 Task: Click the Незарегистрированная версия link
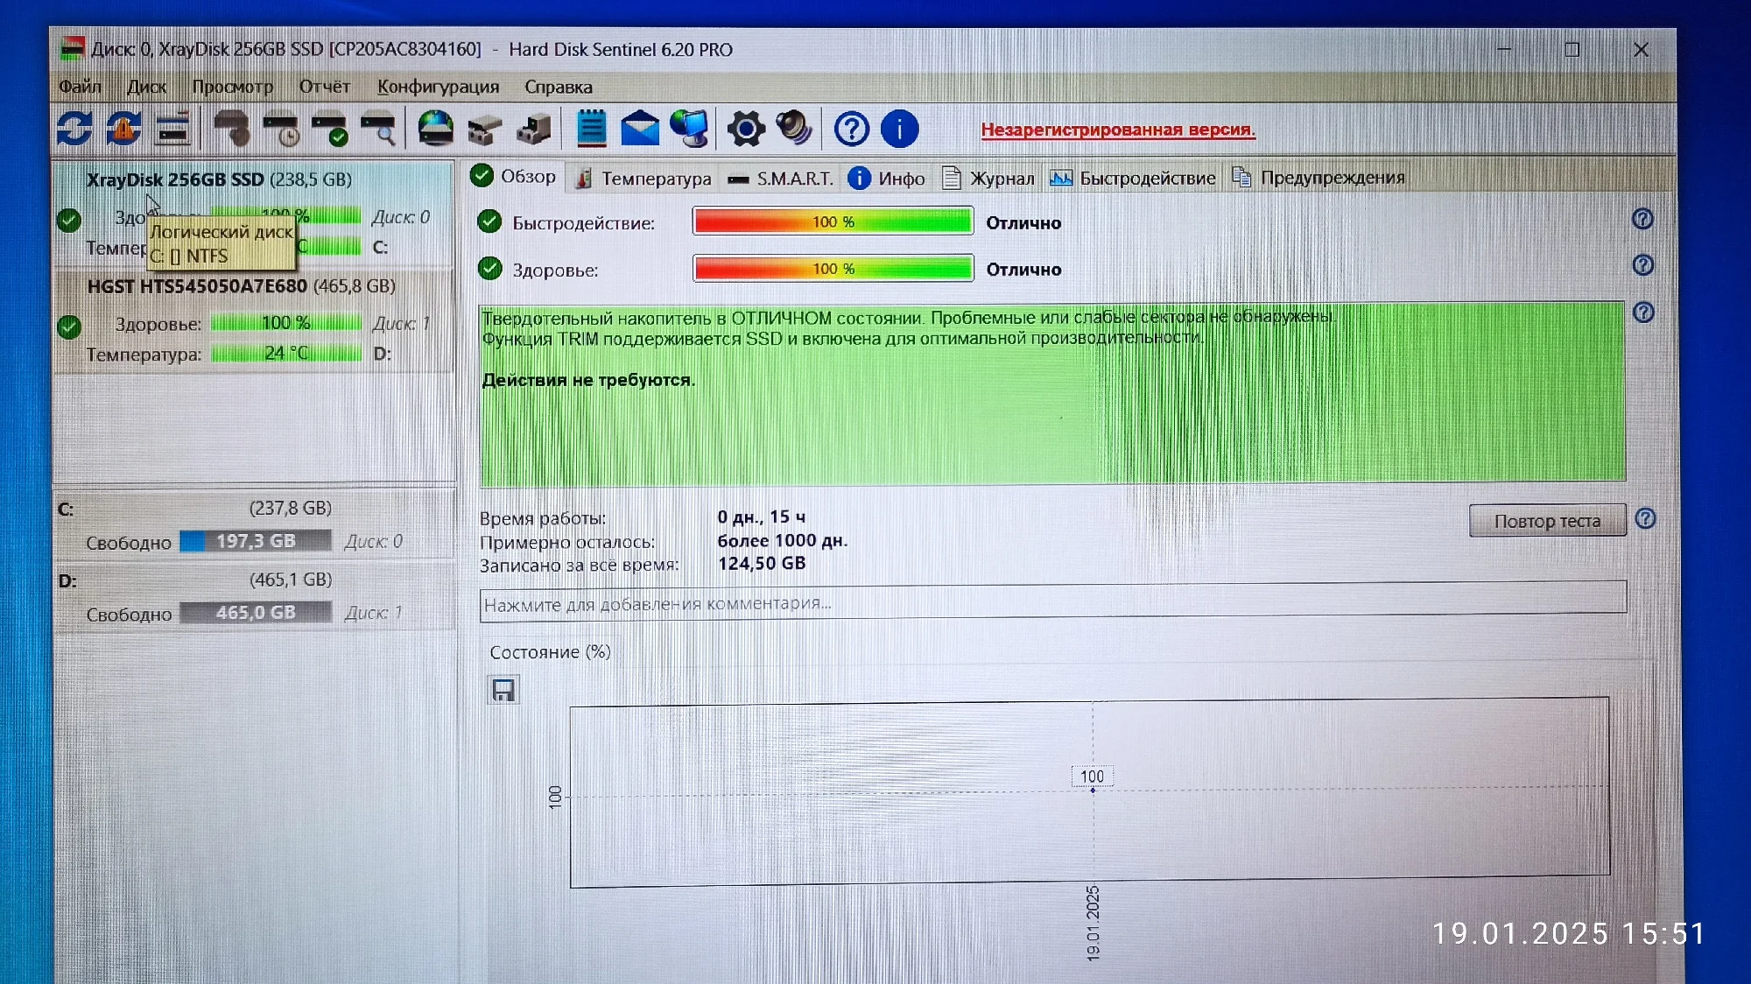point(1118,130)
